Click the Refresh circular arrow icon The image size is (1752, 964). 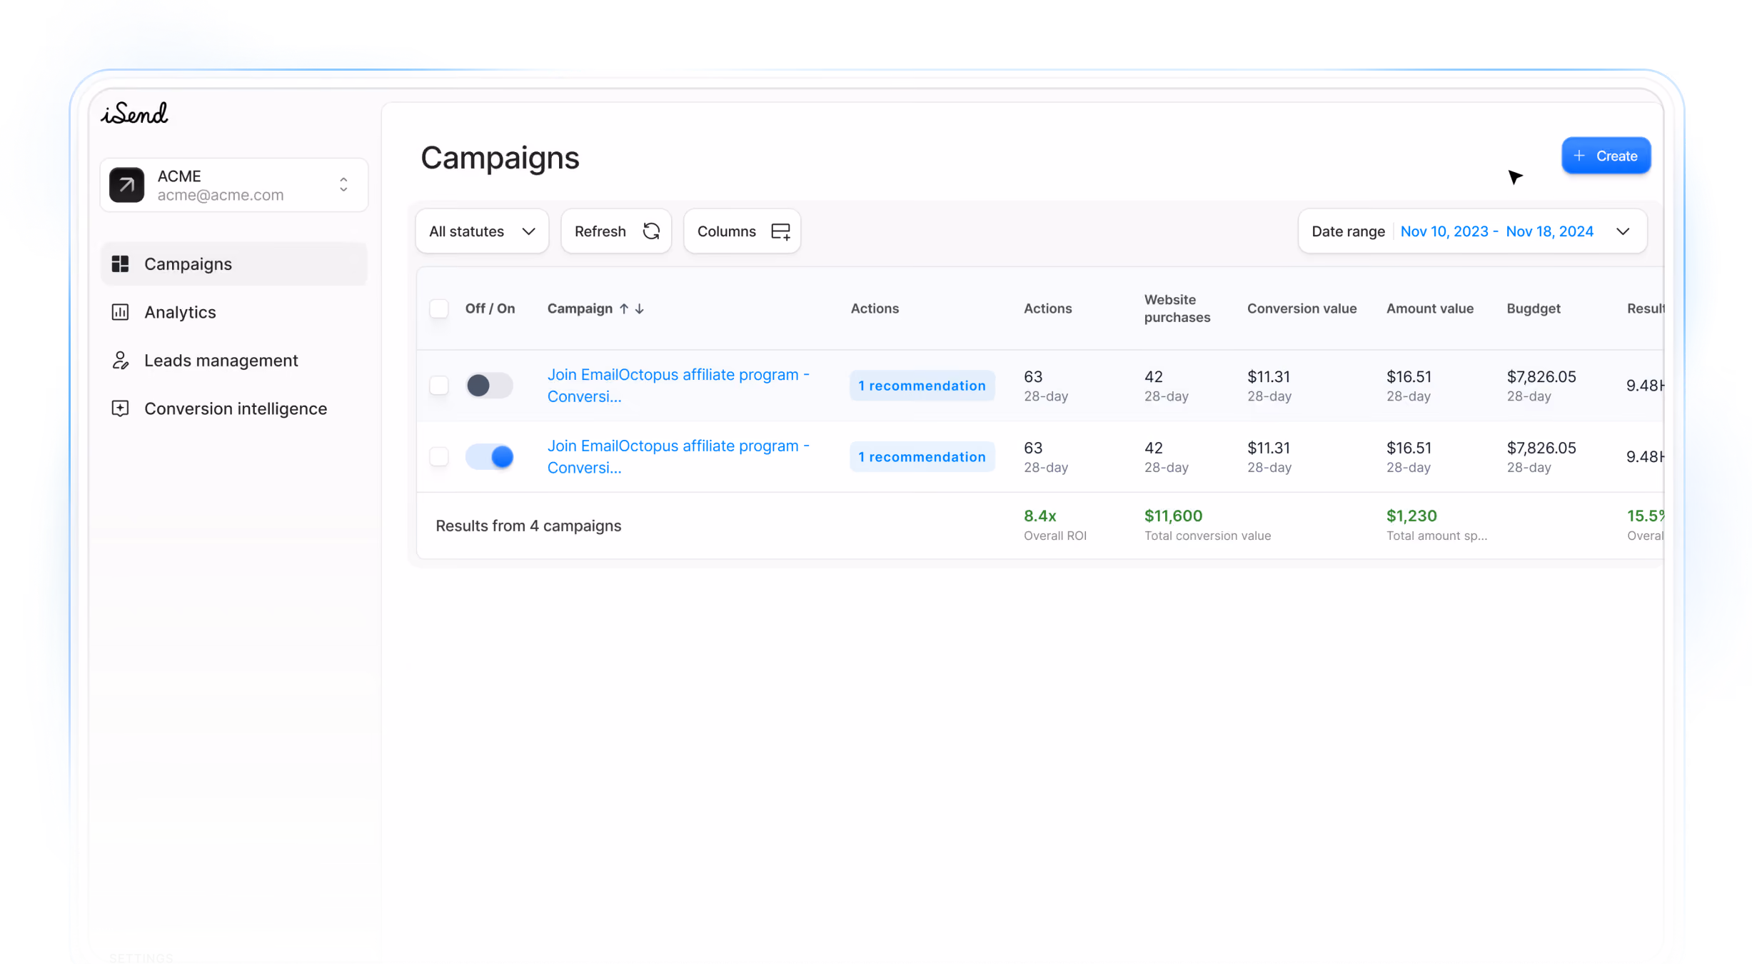(x=651, y=231)
